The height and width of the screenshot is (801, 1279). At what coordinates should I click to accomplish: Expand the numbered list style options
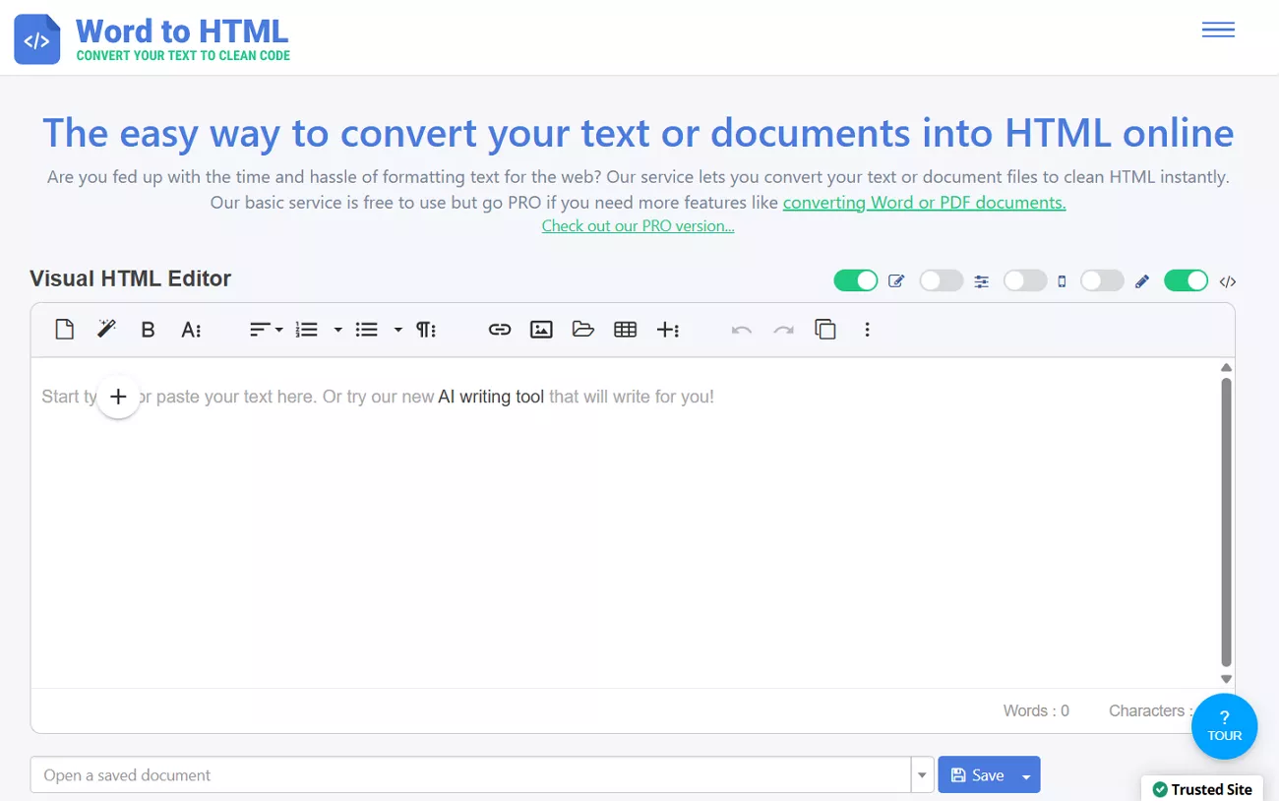(338, 329)
